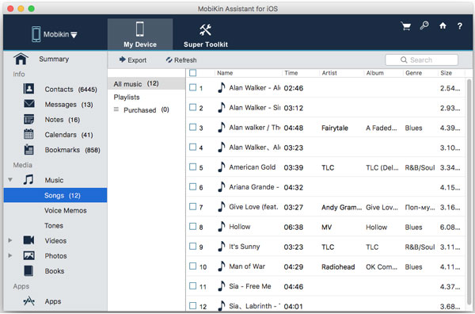Click the Refresh button

click(x=181, y=59)
